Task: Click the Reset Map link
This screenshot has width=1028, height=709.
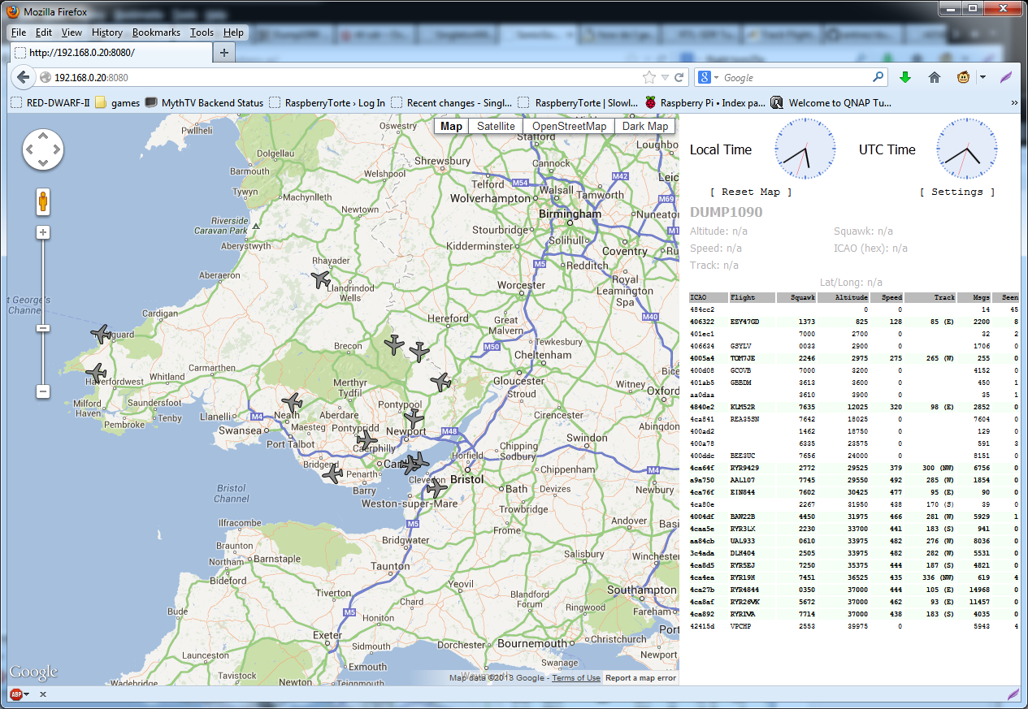Action: click(750, 192)
